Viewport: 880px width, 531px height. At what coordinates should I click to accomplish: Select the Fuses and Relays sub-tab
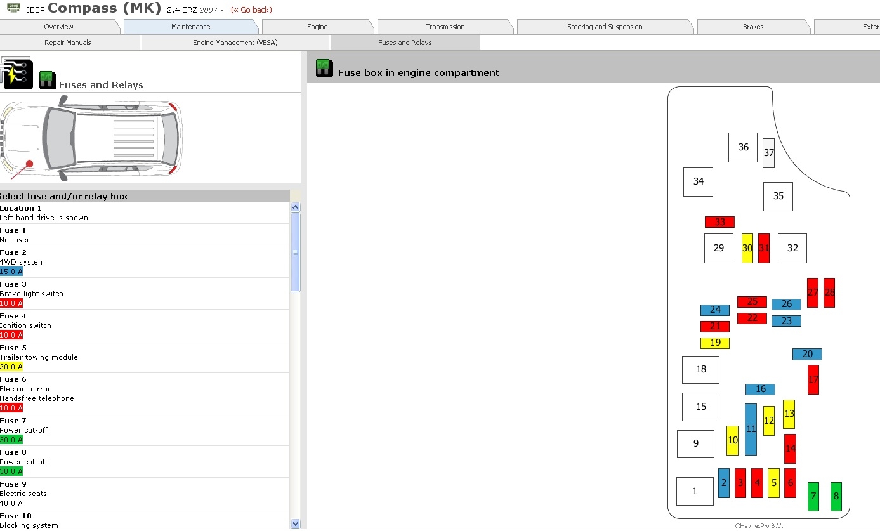tap(405, 43)
